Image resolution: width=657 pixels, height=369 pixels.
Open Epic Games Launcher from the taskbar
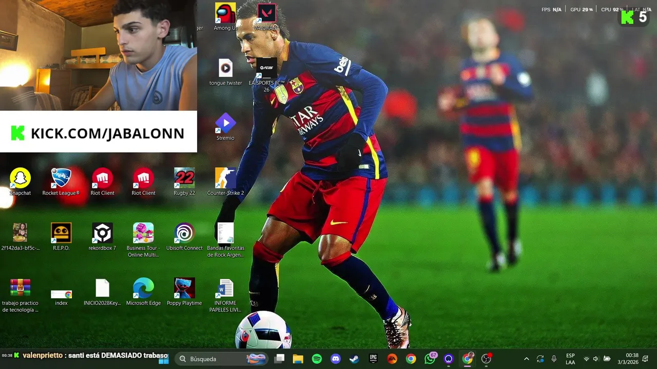click(373, 359)
